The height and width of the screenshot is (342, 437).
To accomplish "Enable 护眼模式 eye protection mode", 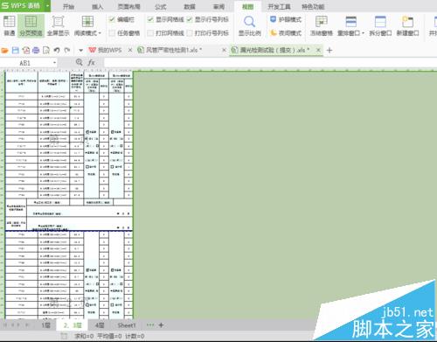I will click(286, 19).
